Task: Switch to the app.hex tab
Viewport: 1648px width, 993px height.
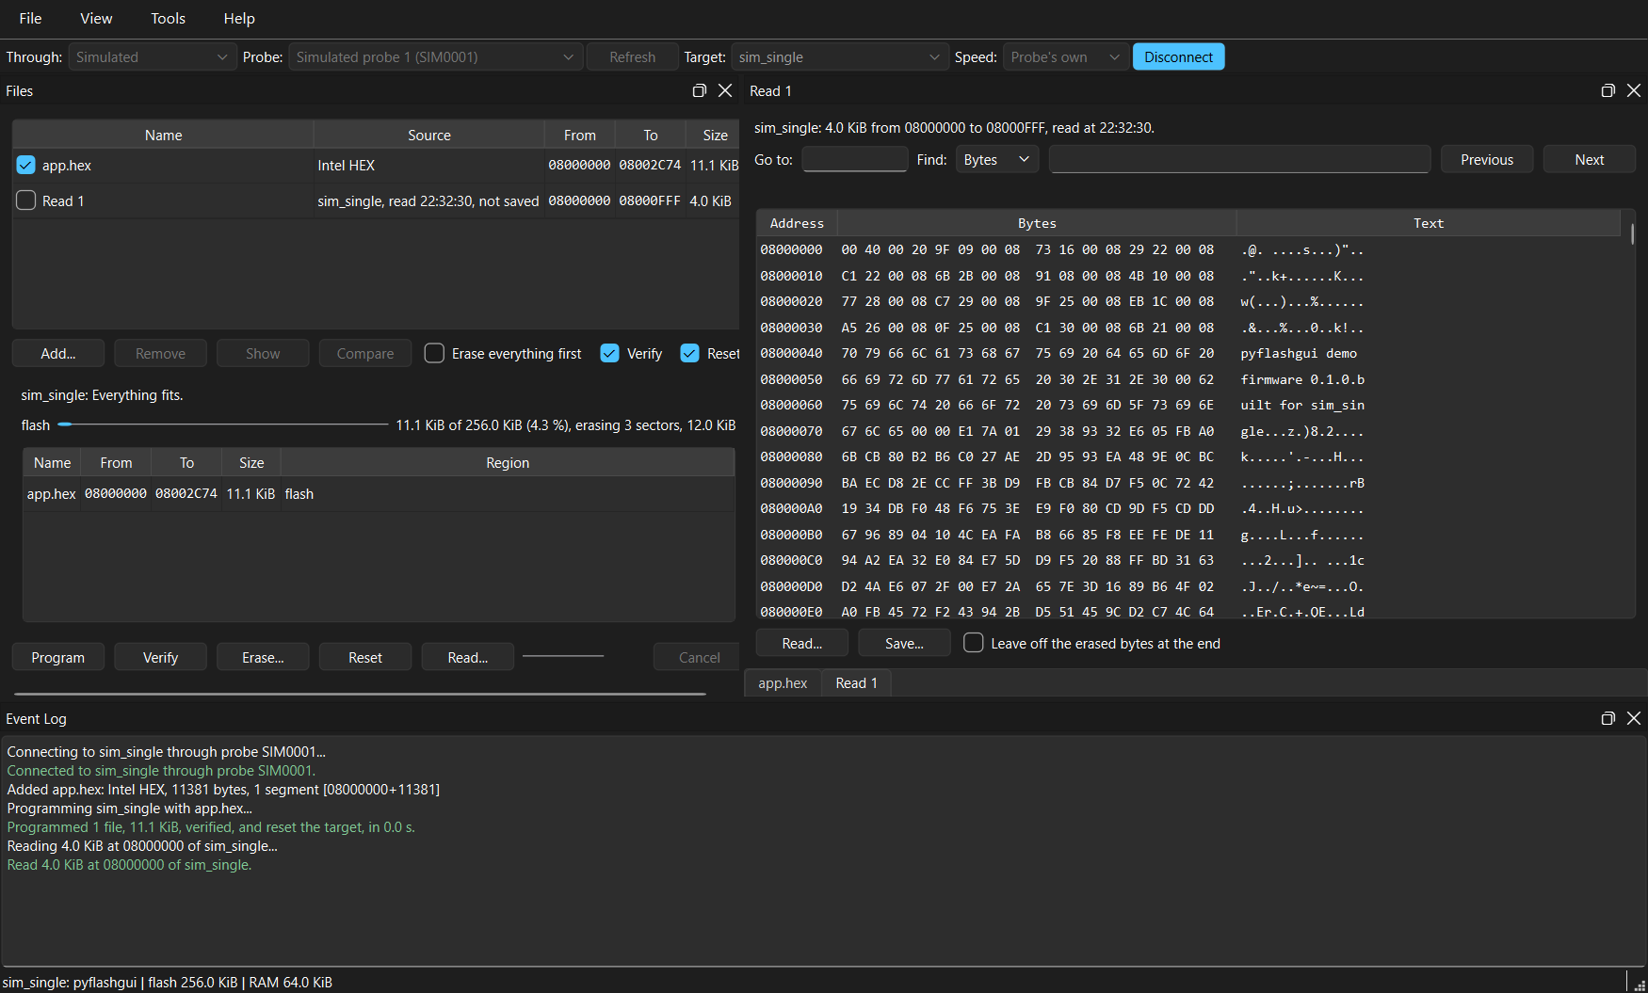Action: 783,683
